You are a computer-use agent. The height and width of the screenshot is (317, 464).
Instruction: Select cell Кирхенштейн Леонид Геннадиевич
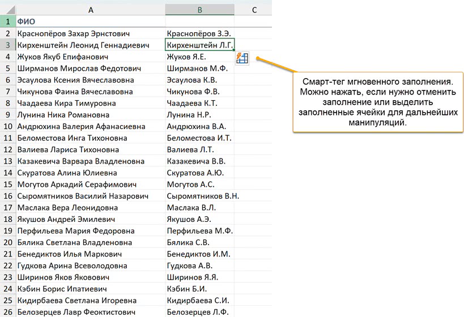point(91,45)
